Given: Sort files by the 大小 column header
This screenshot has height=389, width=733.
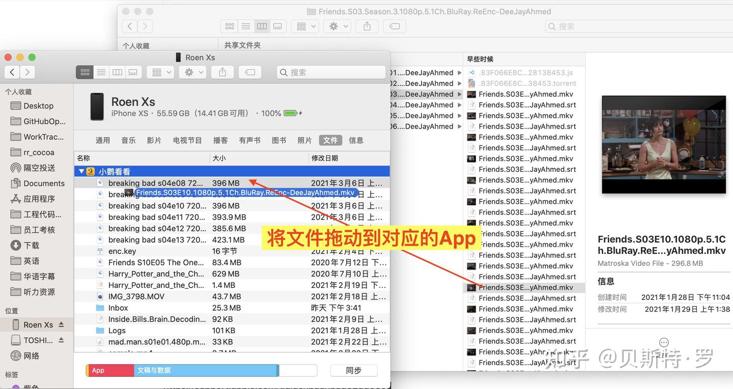Looking at the screenshot, I should (260, 158).
